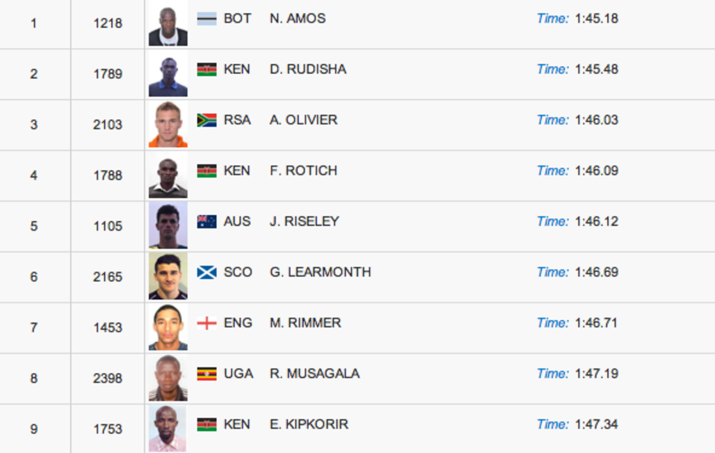The height and width of the screenshot is (453, 715).
Task: Select athlete name M. RIMMER
Action: pyautogui.click(x=306, y=323)
